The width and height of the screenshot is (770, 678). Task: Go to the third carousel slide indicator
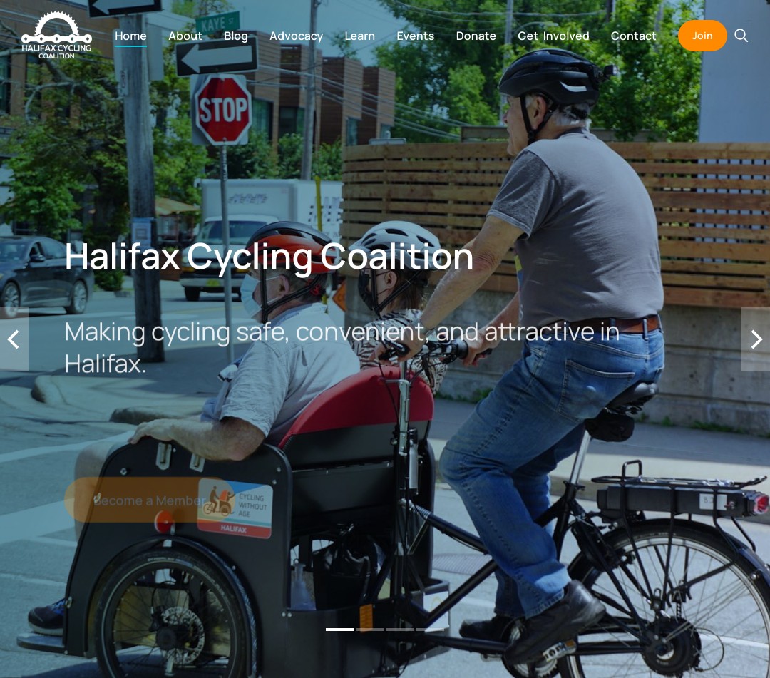[400, 630]
